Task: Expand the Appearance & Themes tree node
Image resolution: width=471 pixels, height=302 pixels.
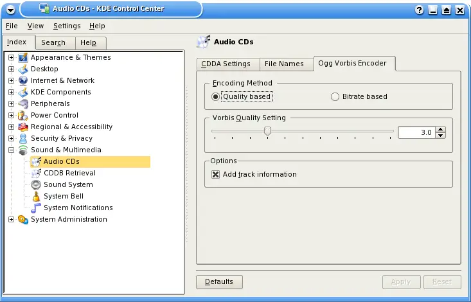Action: click(11, 57)
